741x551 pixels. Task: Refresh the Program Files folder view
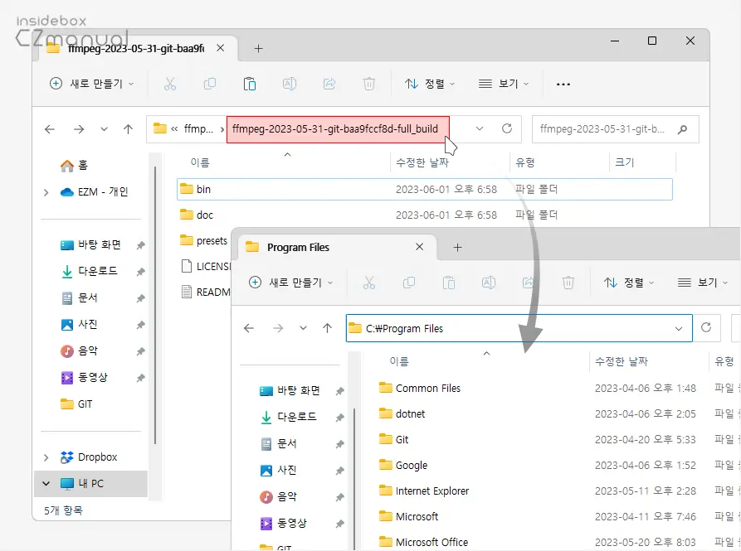tap(706, 327)
